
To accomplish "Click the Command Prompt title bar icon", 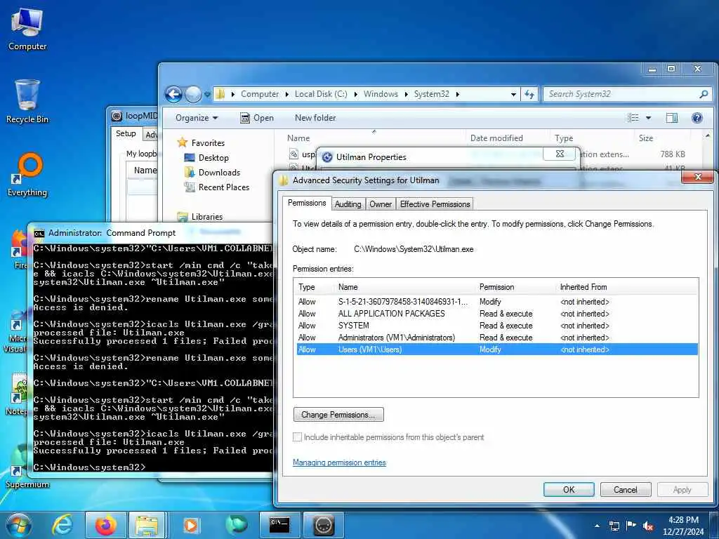I will (x=39, y=233).
